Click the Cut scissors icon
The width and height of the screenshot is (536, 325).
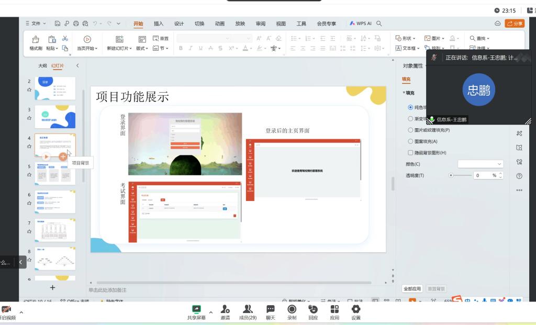[x=65, y=39]
